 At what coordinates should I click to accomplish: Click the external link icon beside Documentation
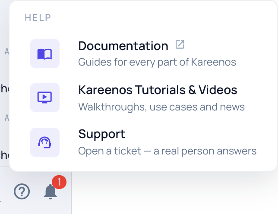point(180,44)
